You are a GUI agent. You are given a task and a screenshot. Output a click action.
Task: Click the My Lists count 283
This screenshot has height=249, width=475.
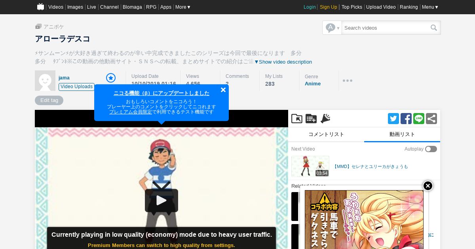(x=270, y=84)
